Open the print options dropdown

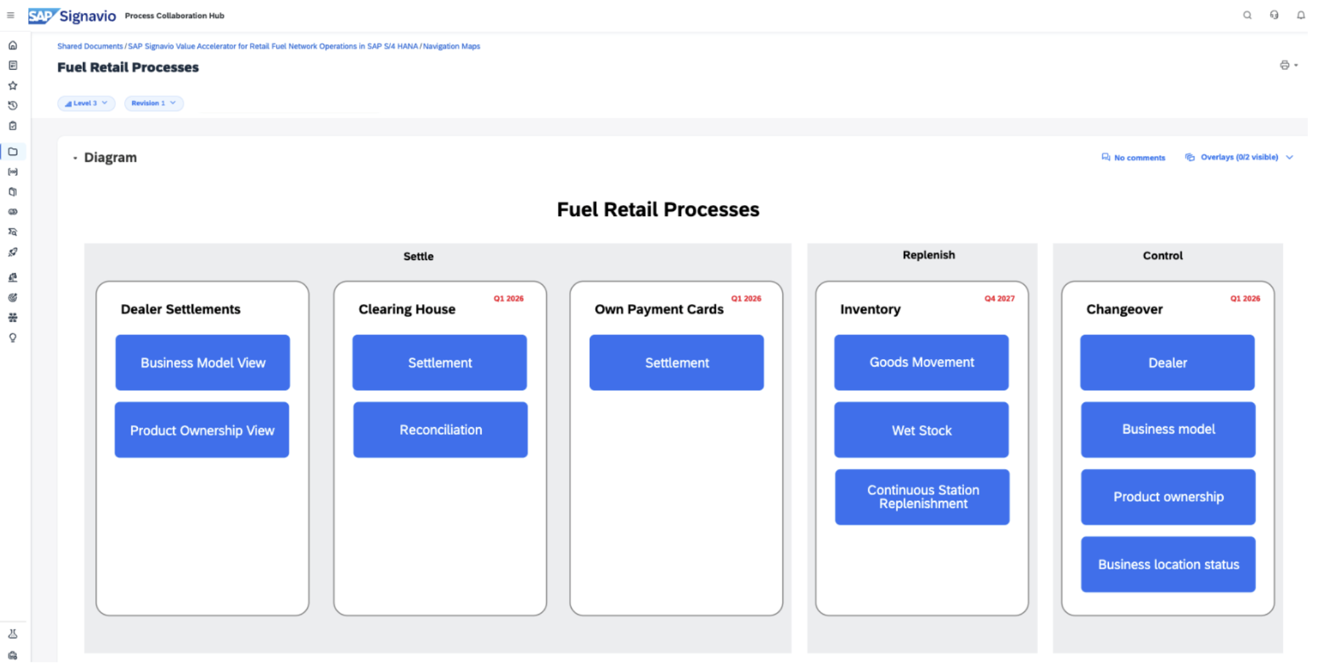[x=1288, y=65]
